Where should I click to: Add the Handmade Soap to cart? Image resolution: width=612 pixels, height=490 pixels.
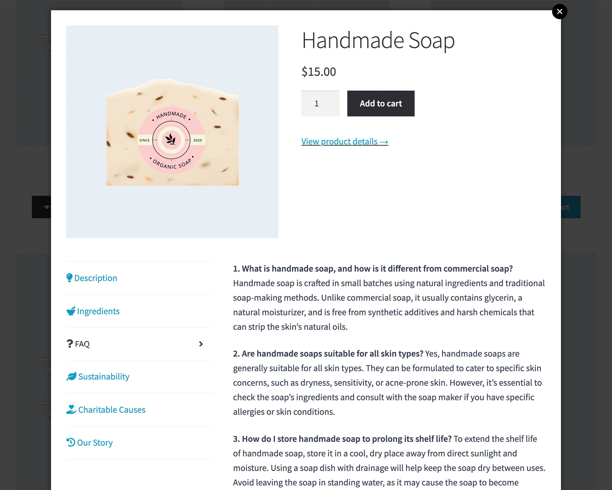(x=381, y=104)
